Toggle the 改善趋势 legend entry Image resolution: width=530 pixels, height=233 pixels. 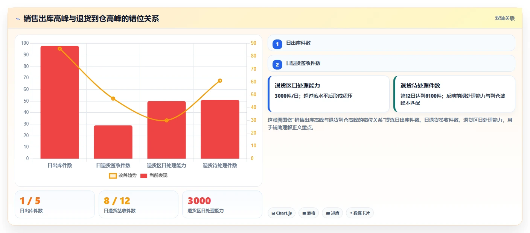coord(123,176)
